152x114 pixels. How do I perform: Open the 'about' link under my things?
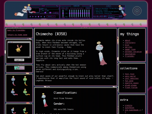pyautogui.click(x=128, y=41)
